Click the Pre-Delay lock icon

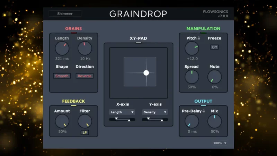click(x=204, y=111)
